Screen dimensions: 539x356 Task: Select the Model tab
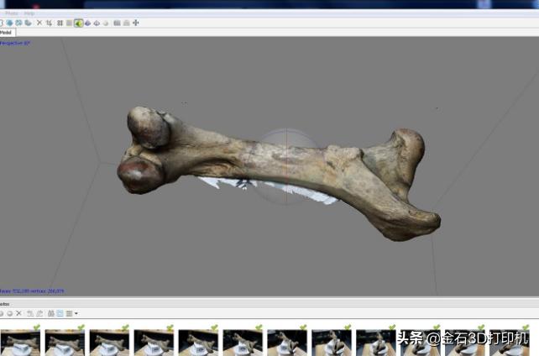point(6,32)
